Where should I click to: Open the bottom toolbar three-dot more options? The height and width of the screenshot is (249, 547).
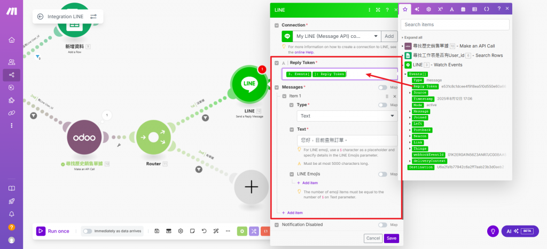click(x=228, y=231)
